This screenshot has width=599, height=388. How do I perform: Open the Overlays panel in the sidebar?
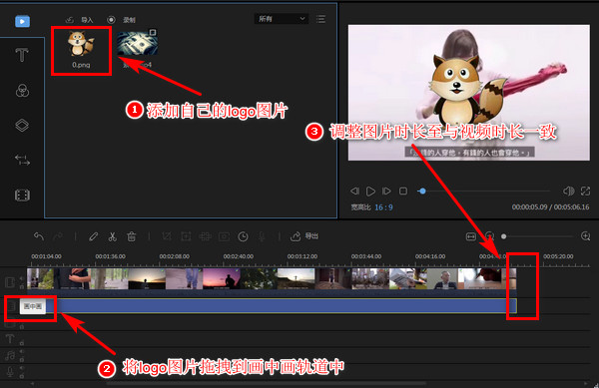(22, 125)
